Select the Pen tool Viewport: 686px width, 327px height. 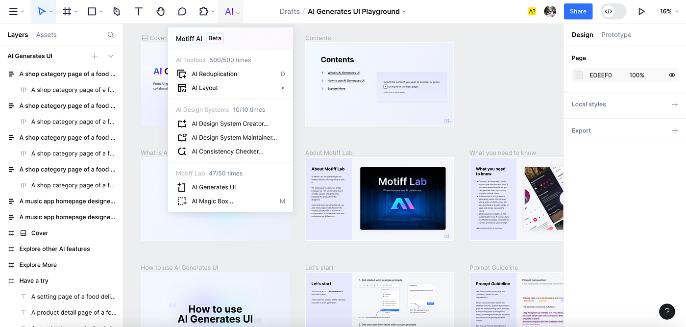(x=116, y=11)
